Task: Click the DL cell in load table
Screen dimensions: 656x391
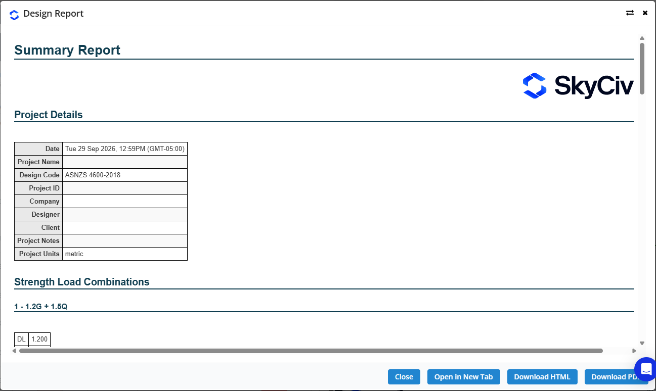Action: click(21, 339)
